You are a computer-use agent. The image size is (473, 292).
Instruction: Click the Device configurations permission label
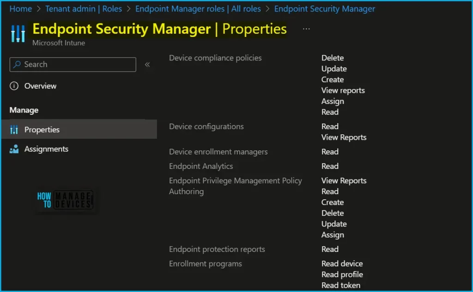tap(206, 126)
